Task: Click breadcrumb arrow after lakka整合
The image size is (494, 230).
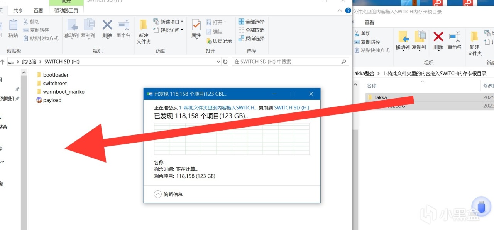Action: (x=379, y=74)
